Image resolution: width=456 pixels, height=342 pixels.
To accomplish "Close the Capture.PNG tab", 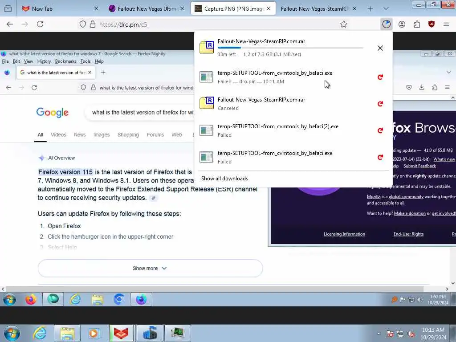I will (x=269, y=9).
